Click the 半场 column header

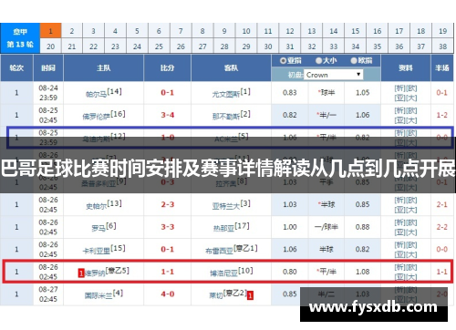pos(441,67)
